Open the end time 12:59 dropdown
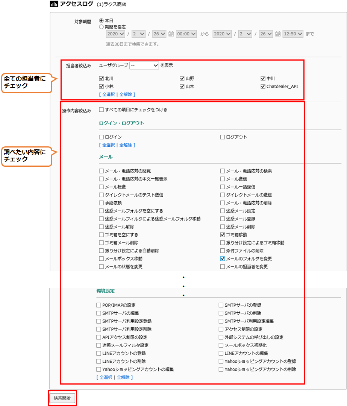The height and width of the screenshot is (406, 347). click(293, 34)
